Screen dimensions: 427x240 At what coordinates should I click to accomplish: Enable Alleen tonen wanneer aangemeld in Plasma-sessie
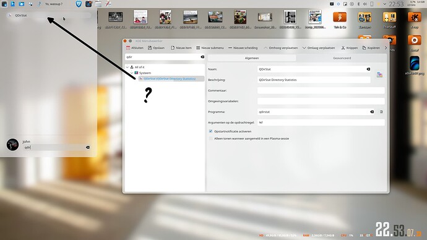tap(210, 139)
